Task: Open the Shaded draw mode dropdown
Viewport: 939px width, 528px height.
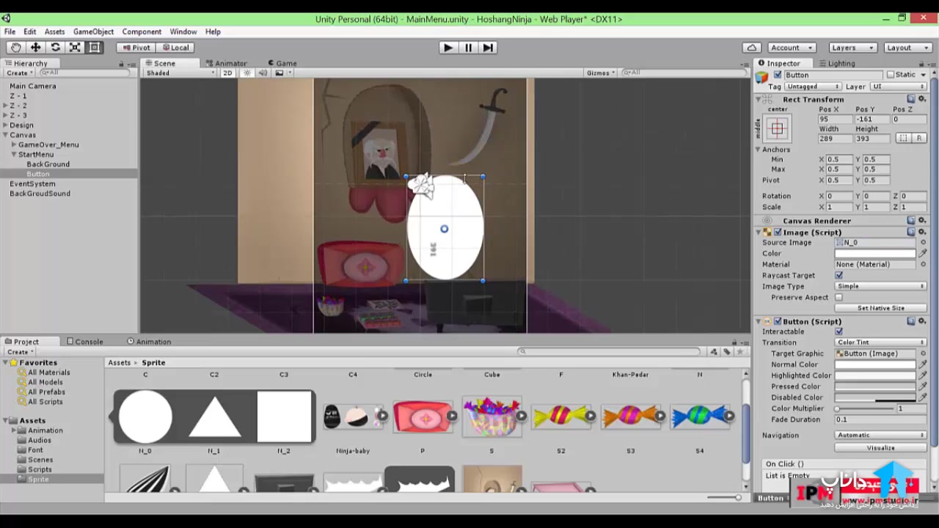Action: coord(180,73)
